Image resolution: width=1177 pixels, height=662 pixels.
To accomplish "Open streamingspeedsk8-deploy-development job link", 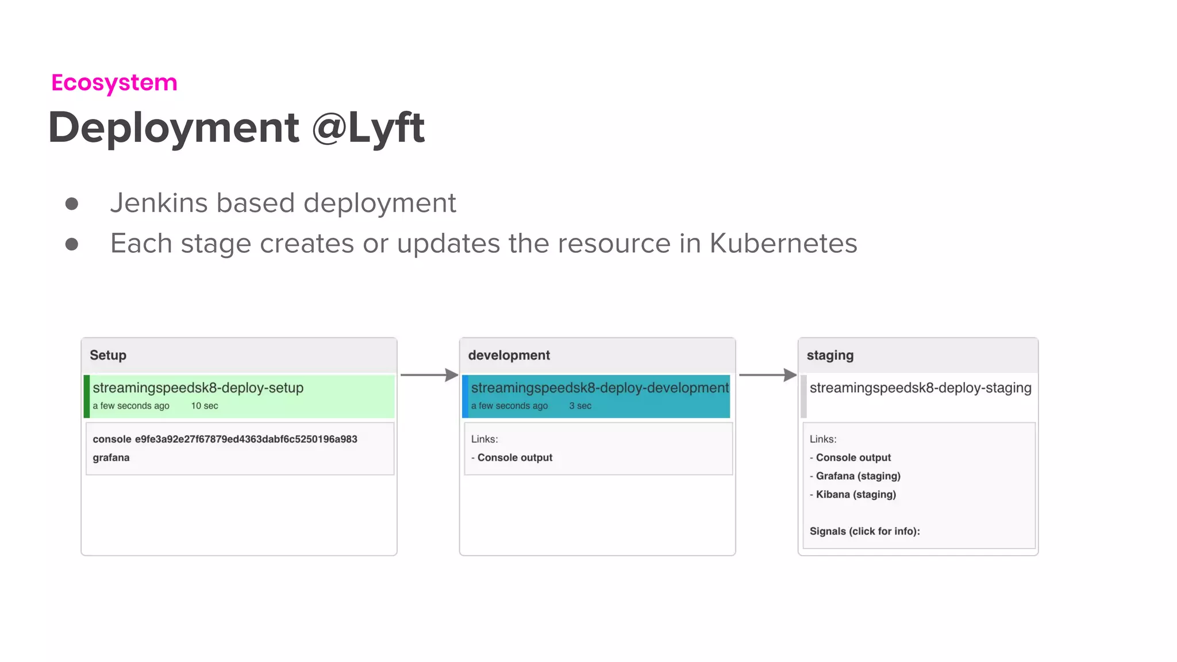I will tap(600, 388).
